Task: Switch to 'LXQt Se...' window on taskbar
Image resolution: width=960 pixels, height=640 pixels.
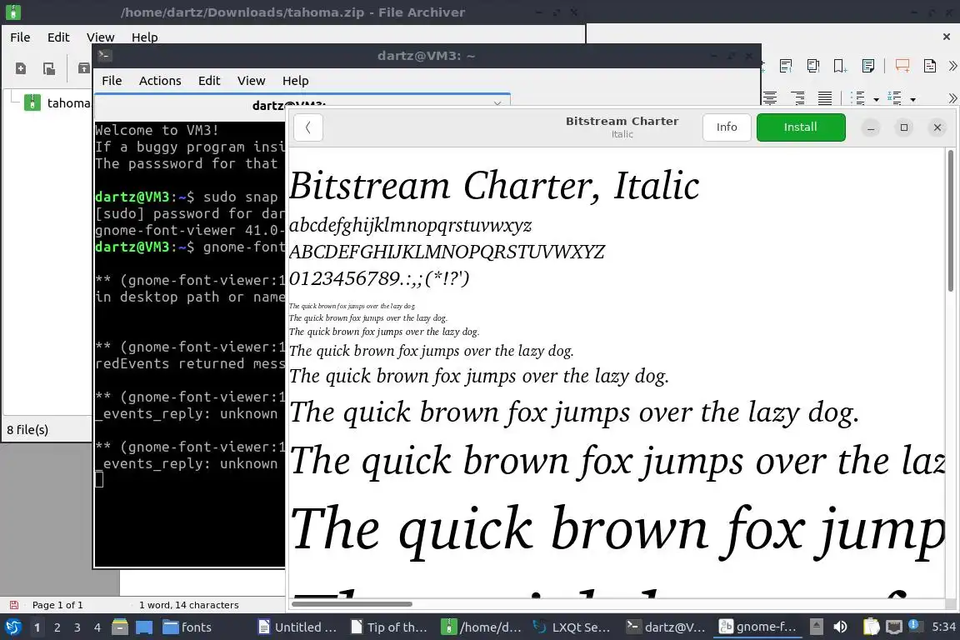Action: click(572, 627)
